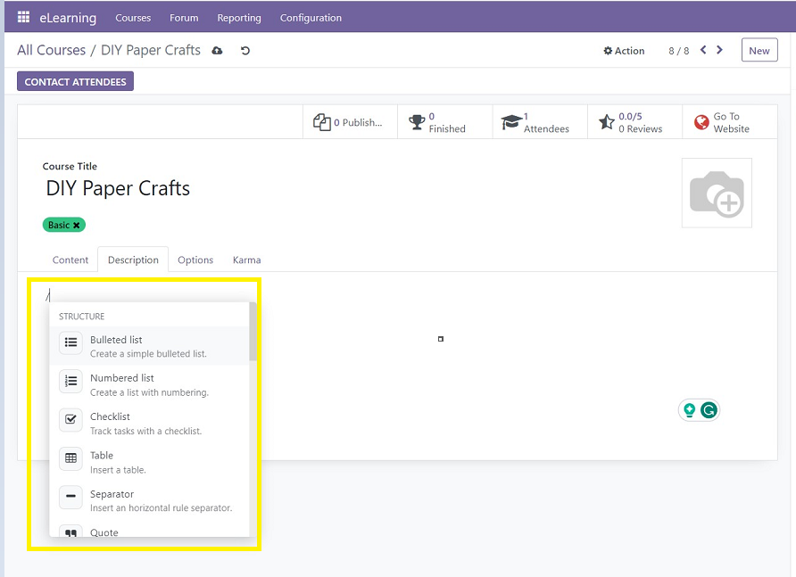Click 'Insert a table.' description
796x577 pixels.
[118, 470]
